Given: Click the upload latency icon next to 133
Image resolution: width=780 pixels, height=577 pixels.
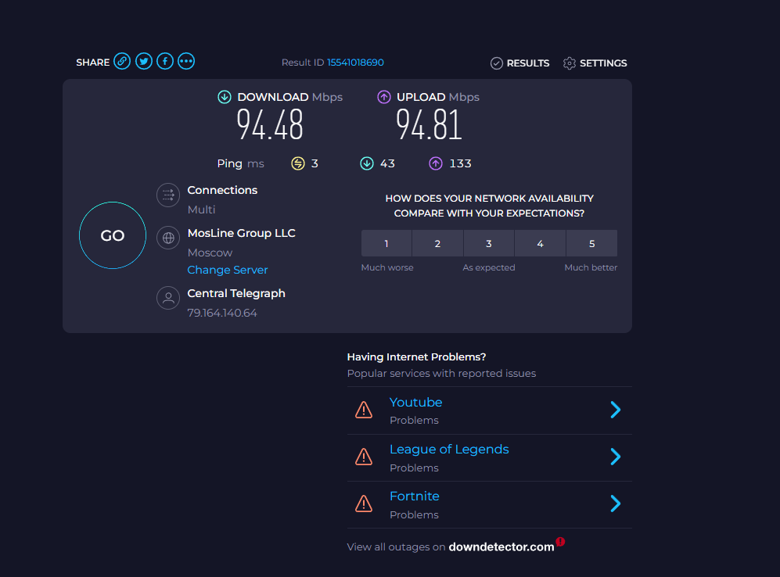Looking at the screenshot, I should pos(436,163).
